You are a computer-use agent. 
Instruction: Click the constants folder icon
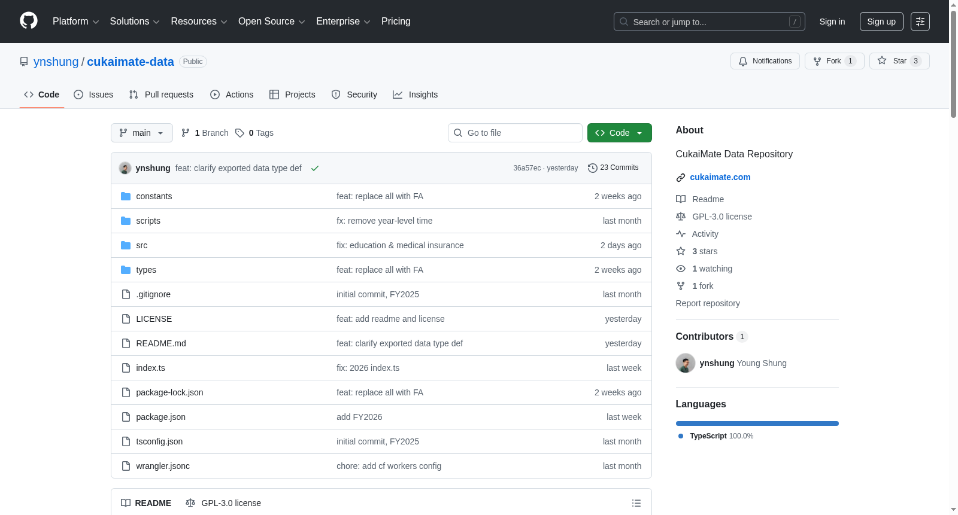coord(126,196)
